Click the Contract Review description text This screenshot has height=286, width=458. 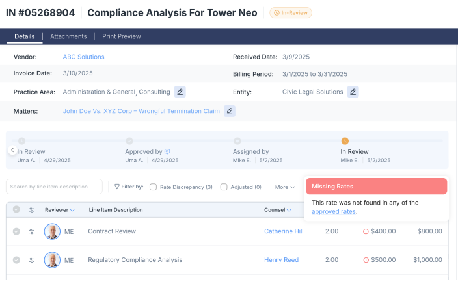click(112, 231)
